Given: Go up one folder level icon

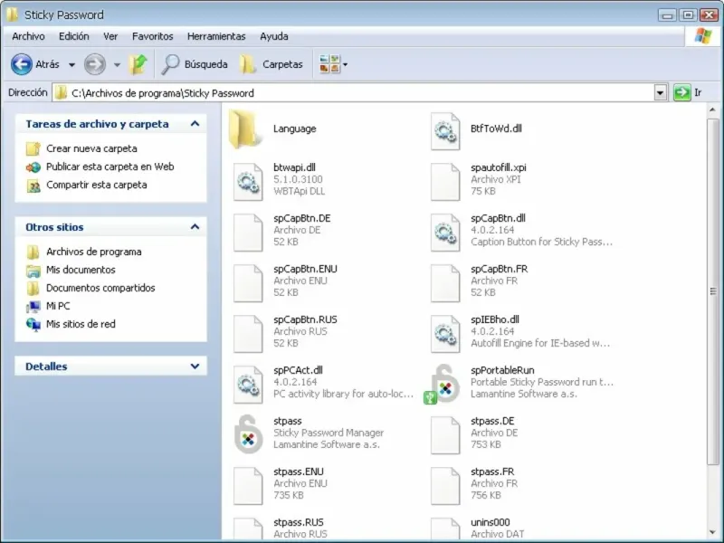Looking at the screenshot, I should (138, 64).
